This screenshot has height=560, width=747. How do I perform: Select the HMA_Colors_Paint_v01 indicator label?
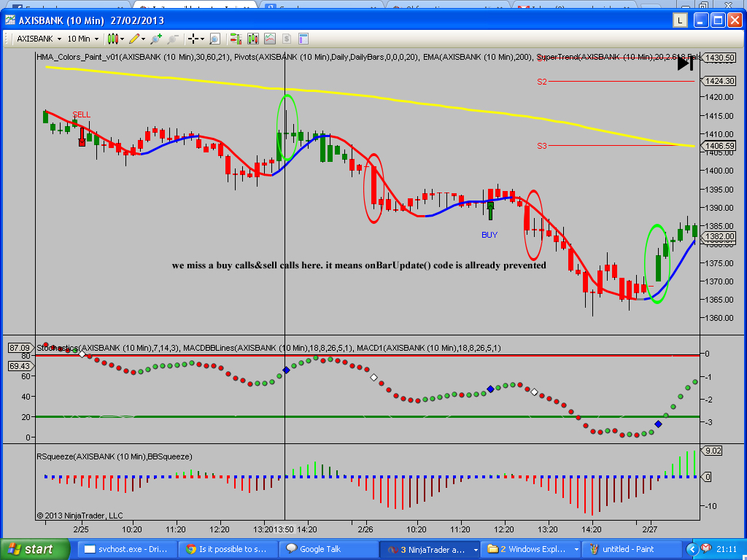[x=134, y=57]
